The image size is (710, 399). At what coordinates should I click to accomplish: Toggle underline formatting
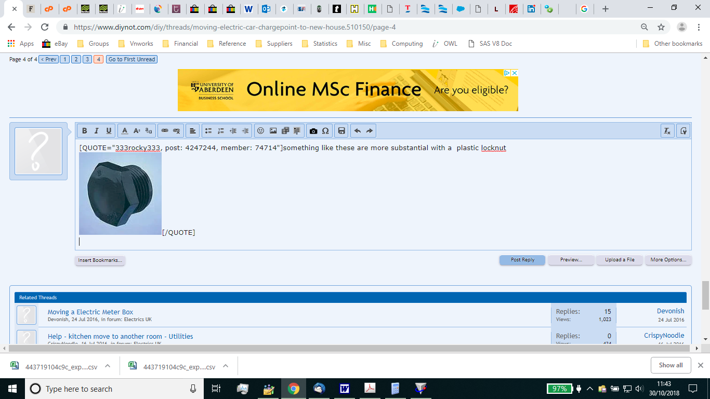pos(109,131)
